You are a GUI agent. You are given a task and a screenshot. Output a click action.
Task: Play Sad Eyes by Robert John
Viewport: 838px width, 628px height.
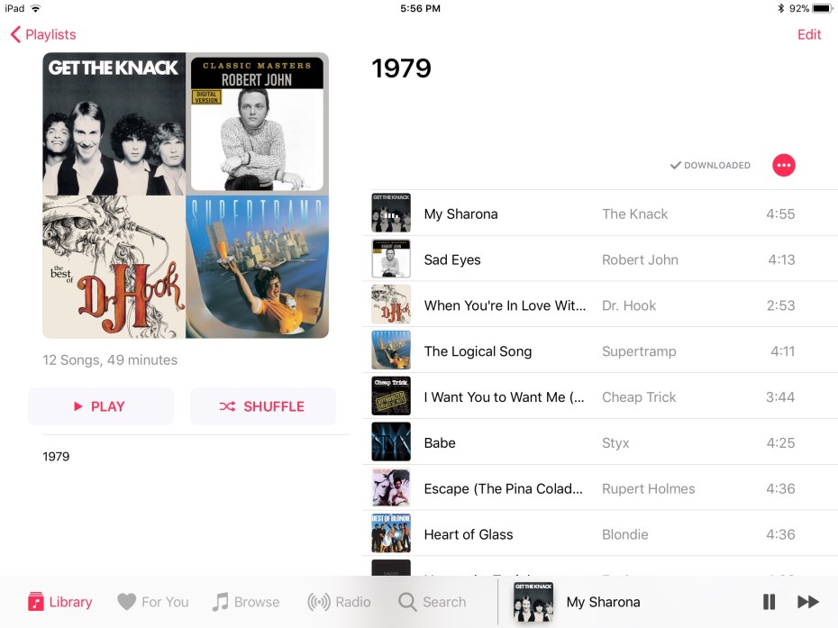[452, 259]
